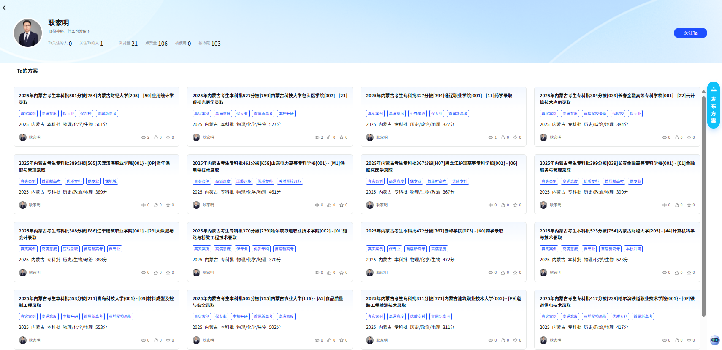Click 真实案例 tag on 502分 食品质量 card
This screenshot has width=722, height=350.
point(202,317)
